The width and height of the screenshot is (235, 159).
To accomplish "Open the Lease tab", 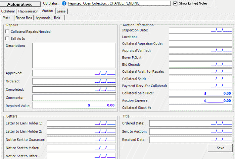I will (61, 11).
